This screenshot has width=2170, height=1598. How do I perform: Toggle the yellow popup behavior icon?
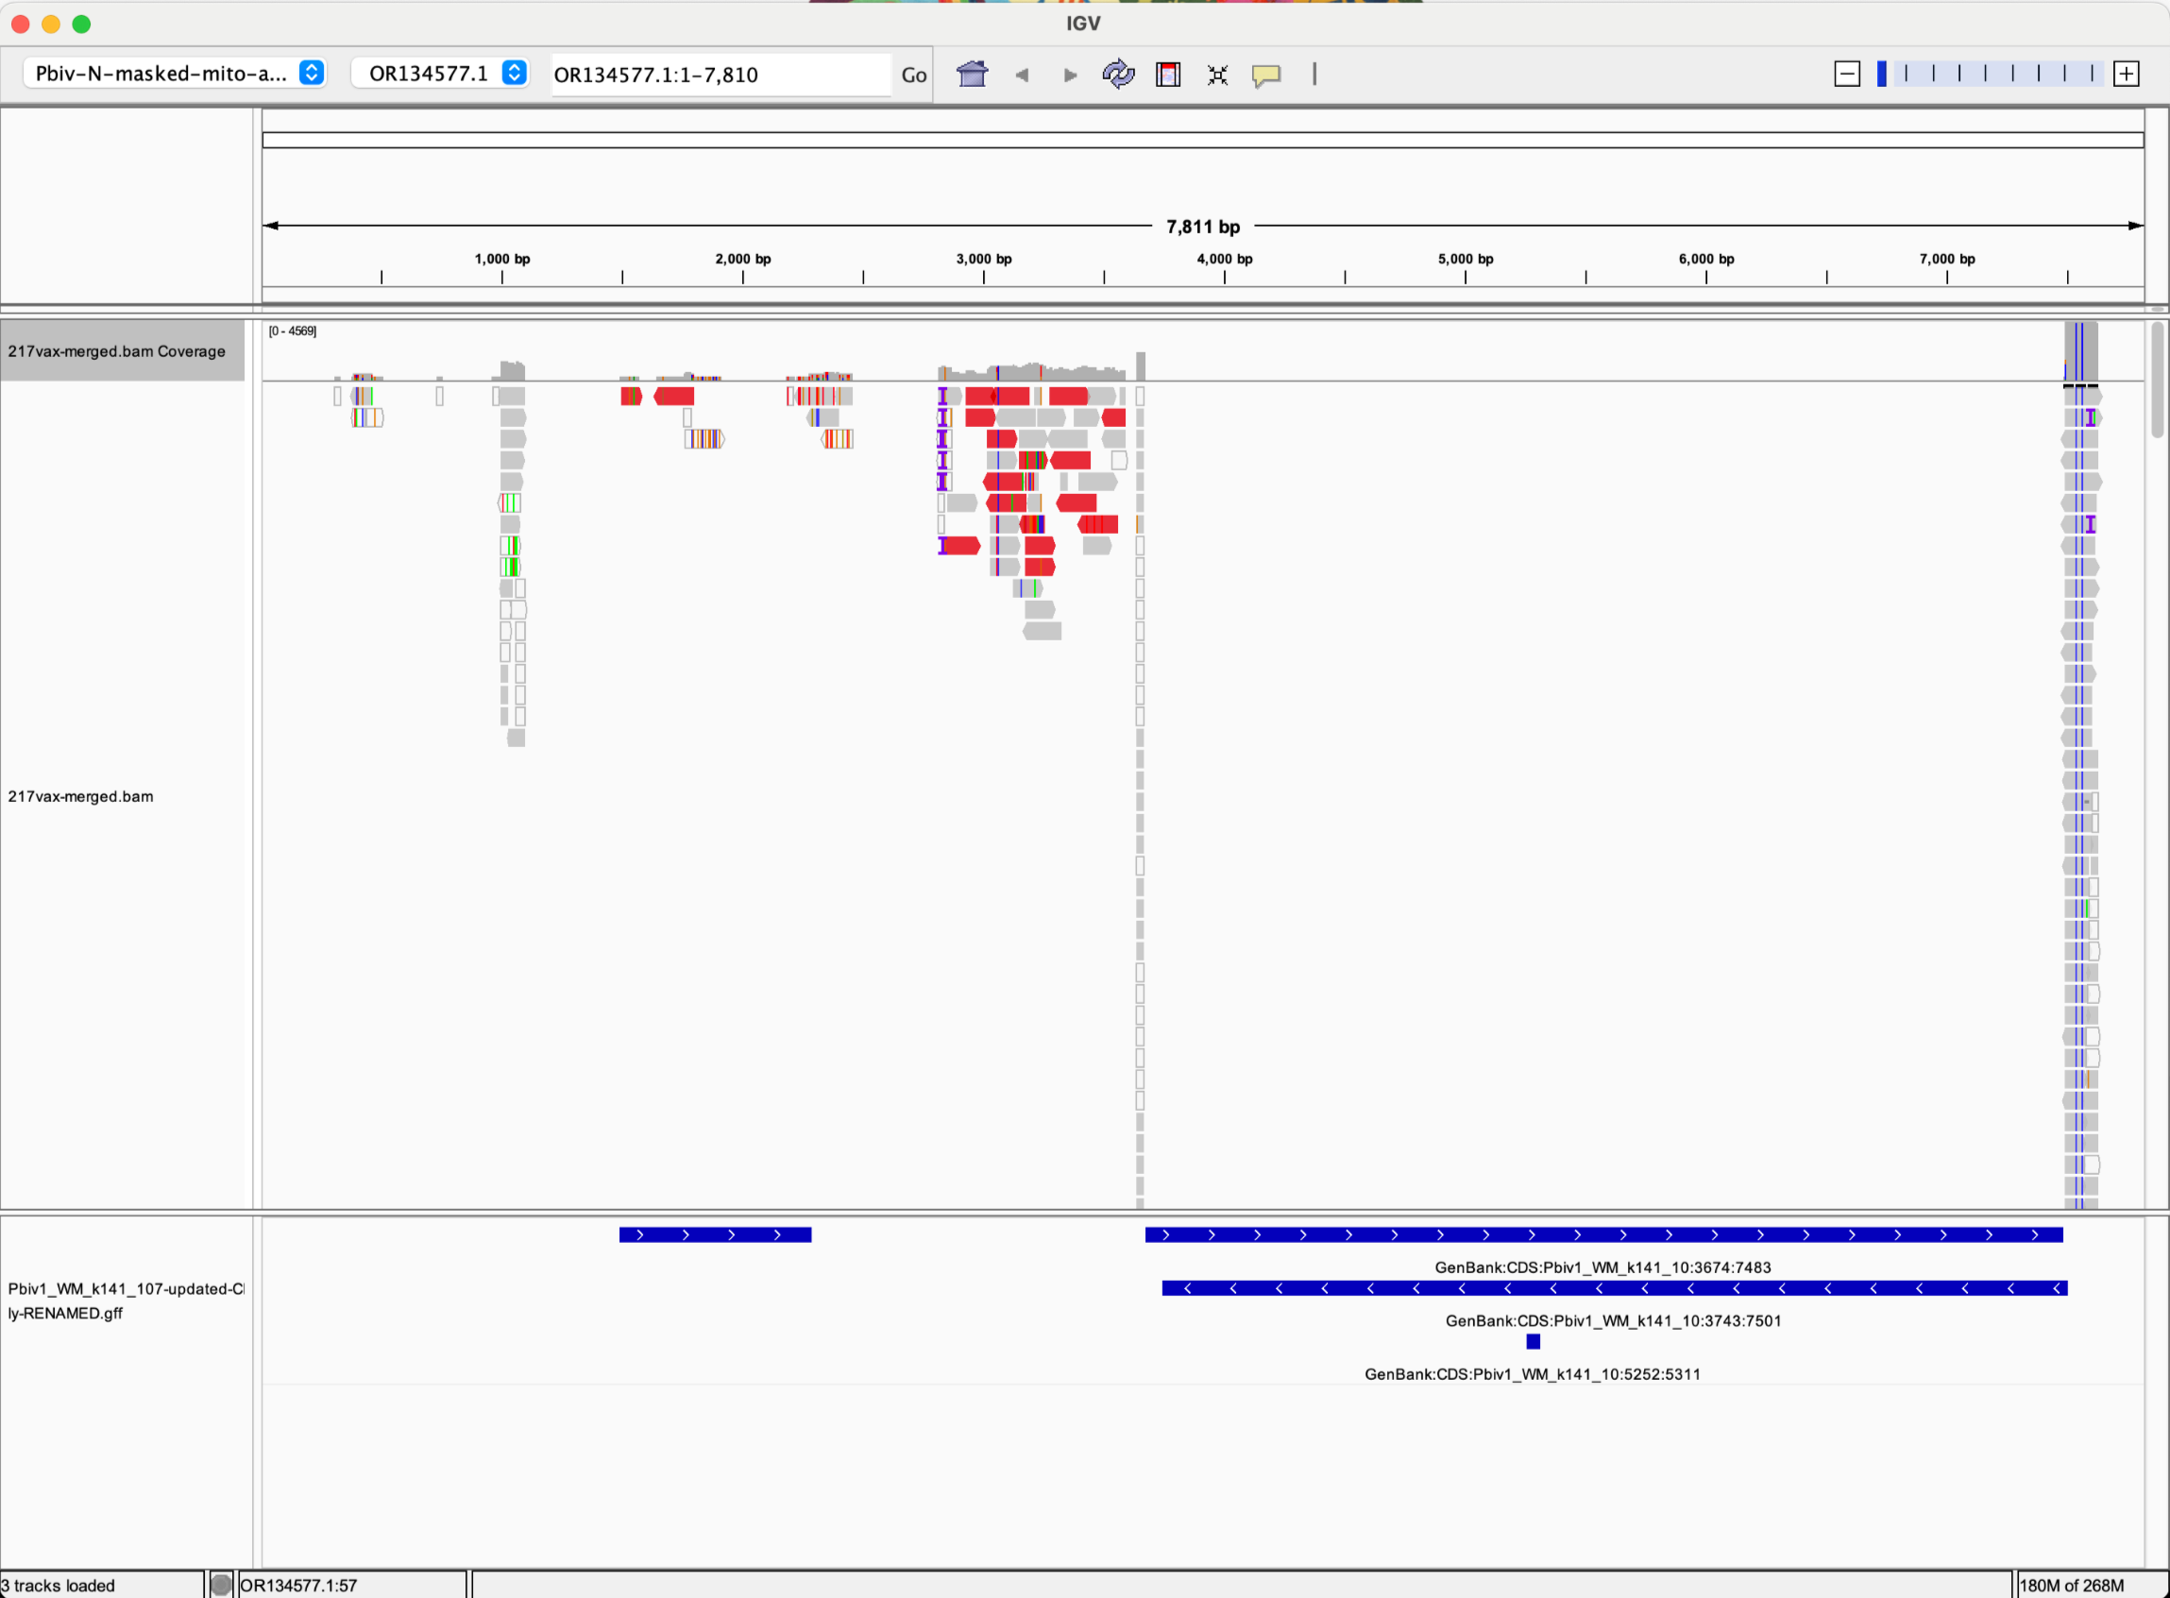(x=1265, y=75)
